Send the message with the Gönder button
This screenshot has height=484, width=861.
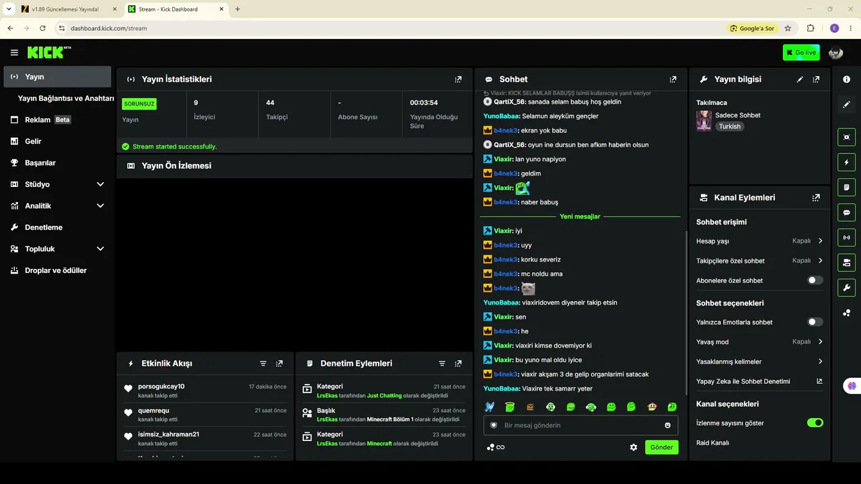coord(662,447)
